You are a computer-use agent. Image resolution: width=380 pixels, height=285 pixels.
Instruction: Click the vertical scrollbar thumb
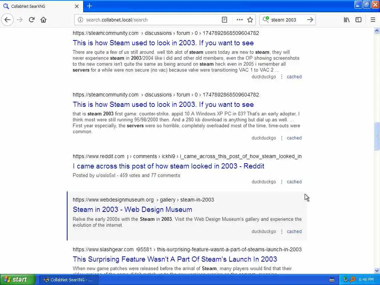pyautogui.click(x=377, y=137)
